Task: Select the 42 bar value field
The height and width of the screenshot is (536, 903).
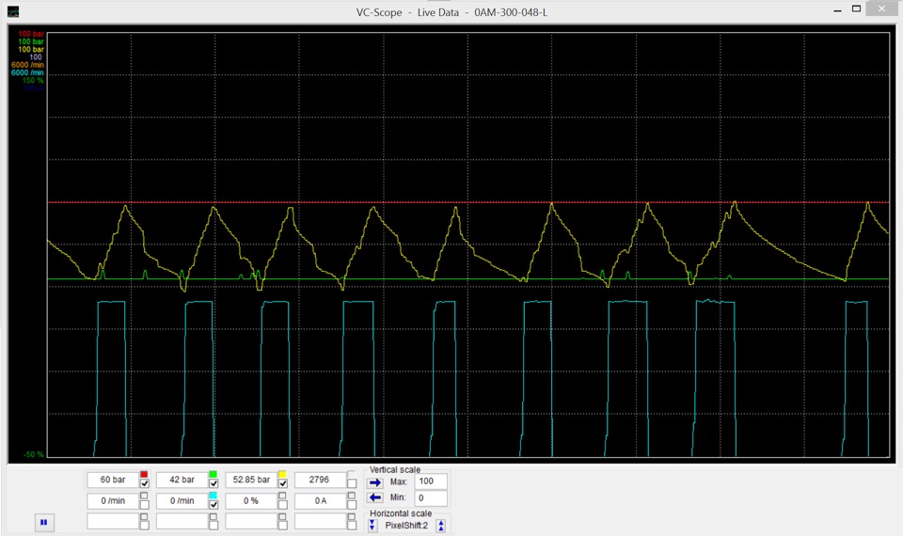Action: pos(182,480)
